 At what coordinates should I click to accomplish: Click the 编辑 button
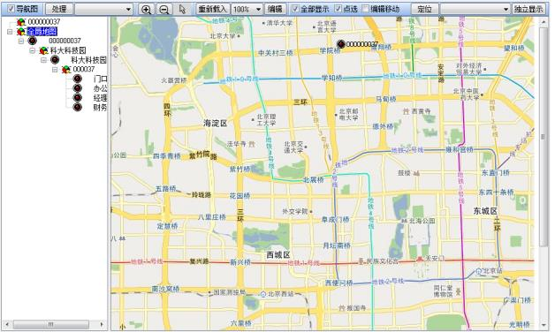click(x=276, y=9)
